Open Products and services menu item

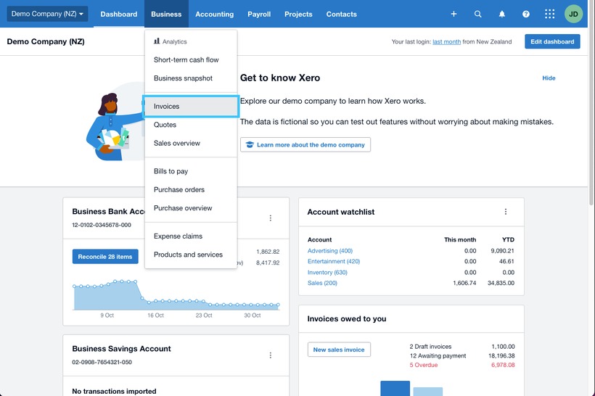(x=191, y=255)
